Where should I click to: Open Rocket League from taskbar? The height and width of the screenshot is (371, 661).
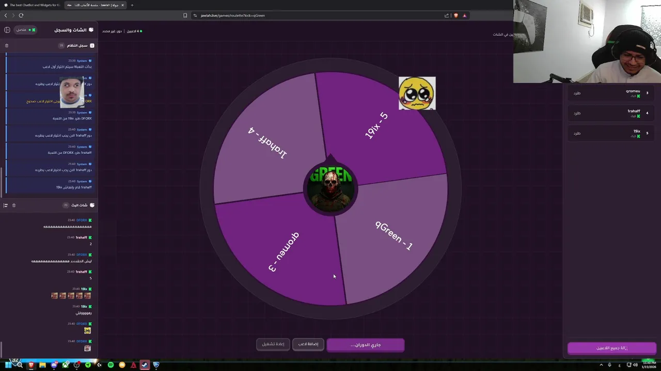pos(156,365)
